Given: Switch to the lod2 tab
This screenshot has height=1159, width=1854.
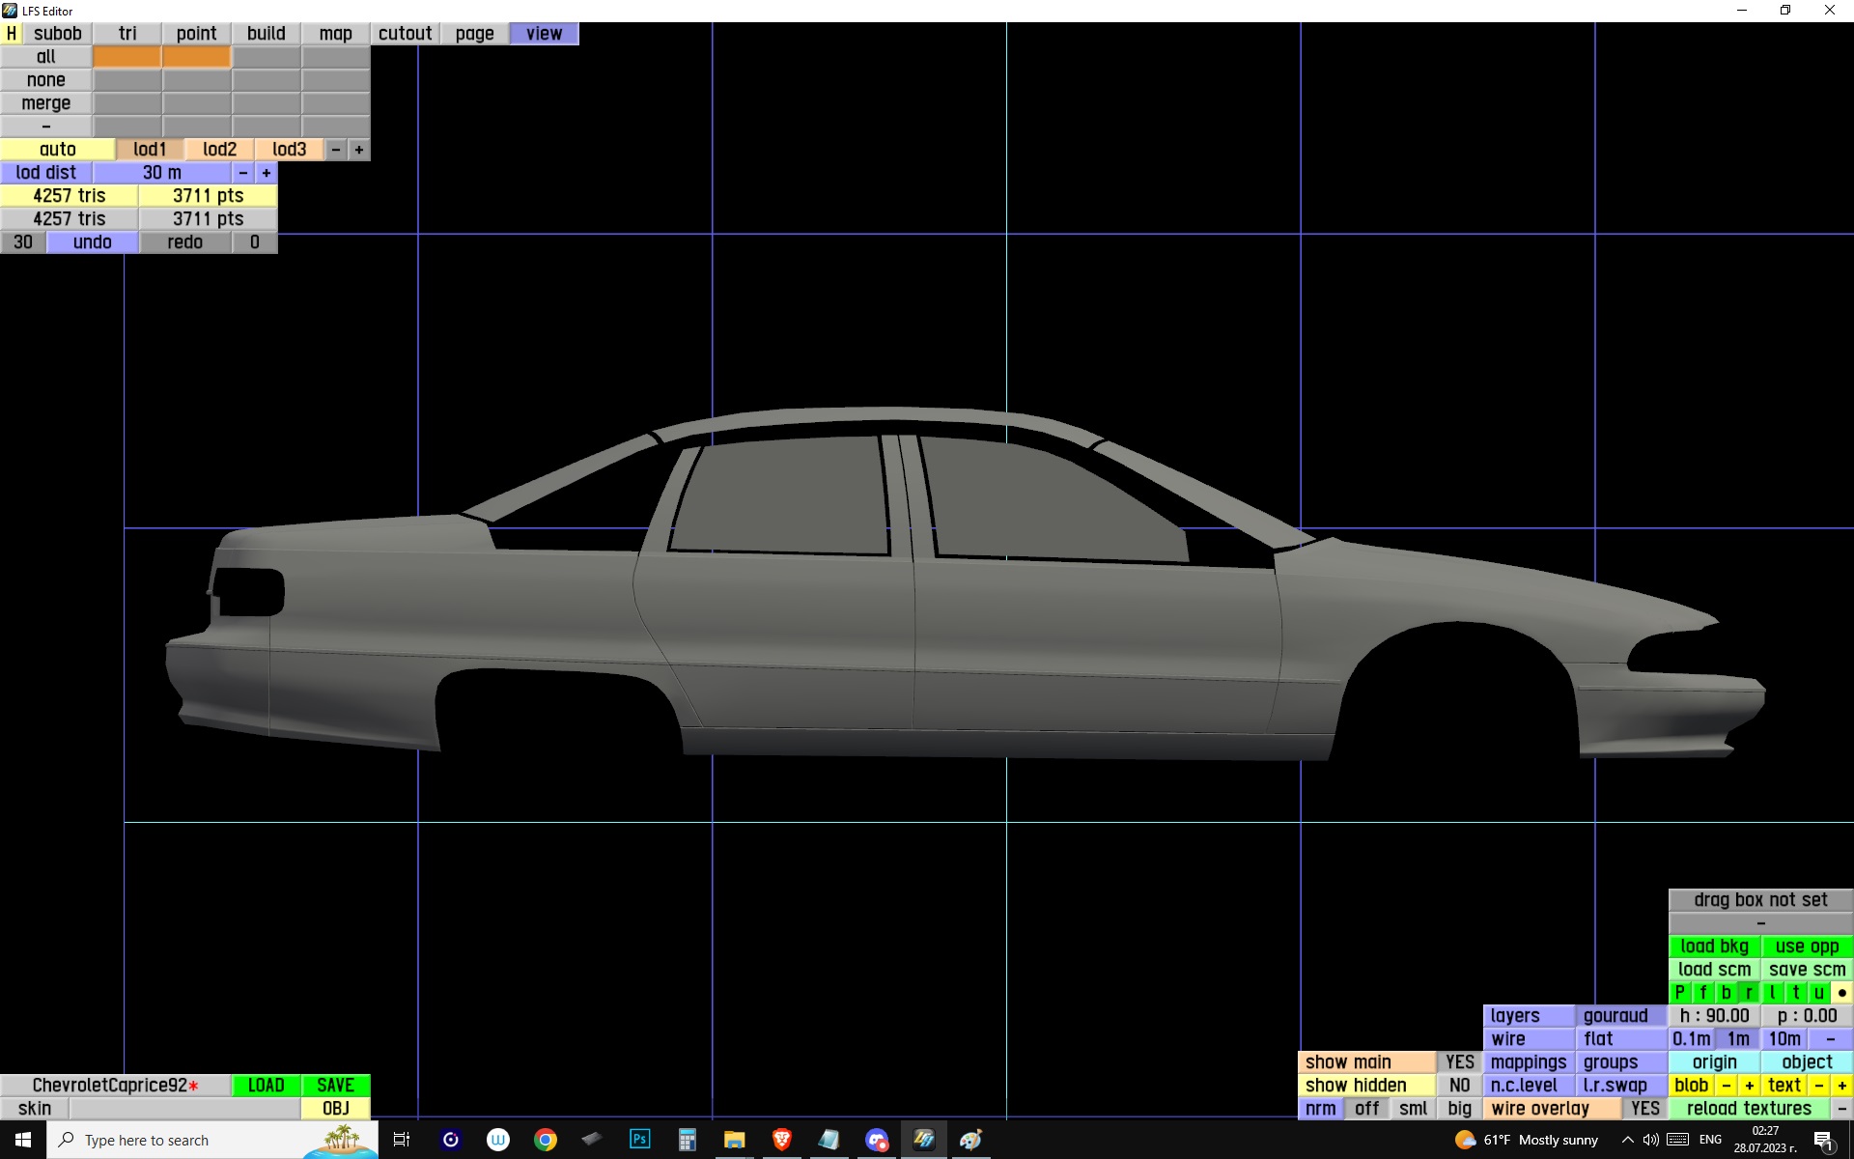Looking at the screenshot, I should (x=219, y=149).
